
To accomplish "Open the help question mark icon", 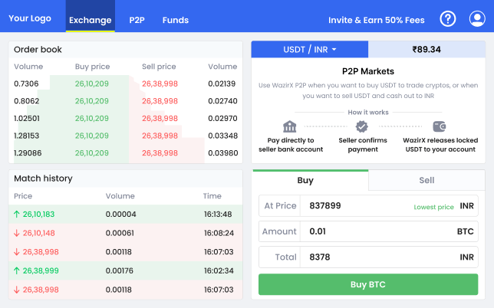I will click(448, 19).
